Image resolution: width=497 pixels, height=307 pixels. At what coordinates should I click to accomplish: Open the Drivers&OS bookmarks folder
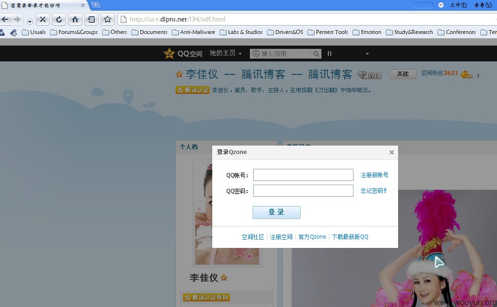(x=285, y=32)
